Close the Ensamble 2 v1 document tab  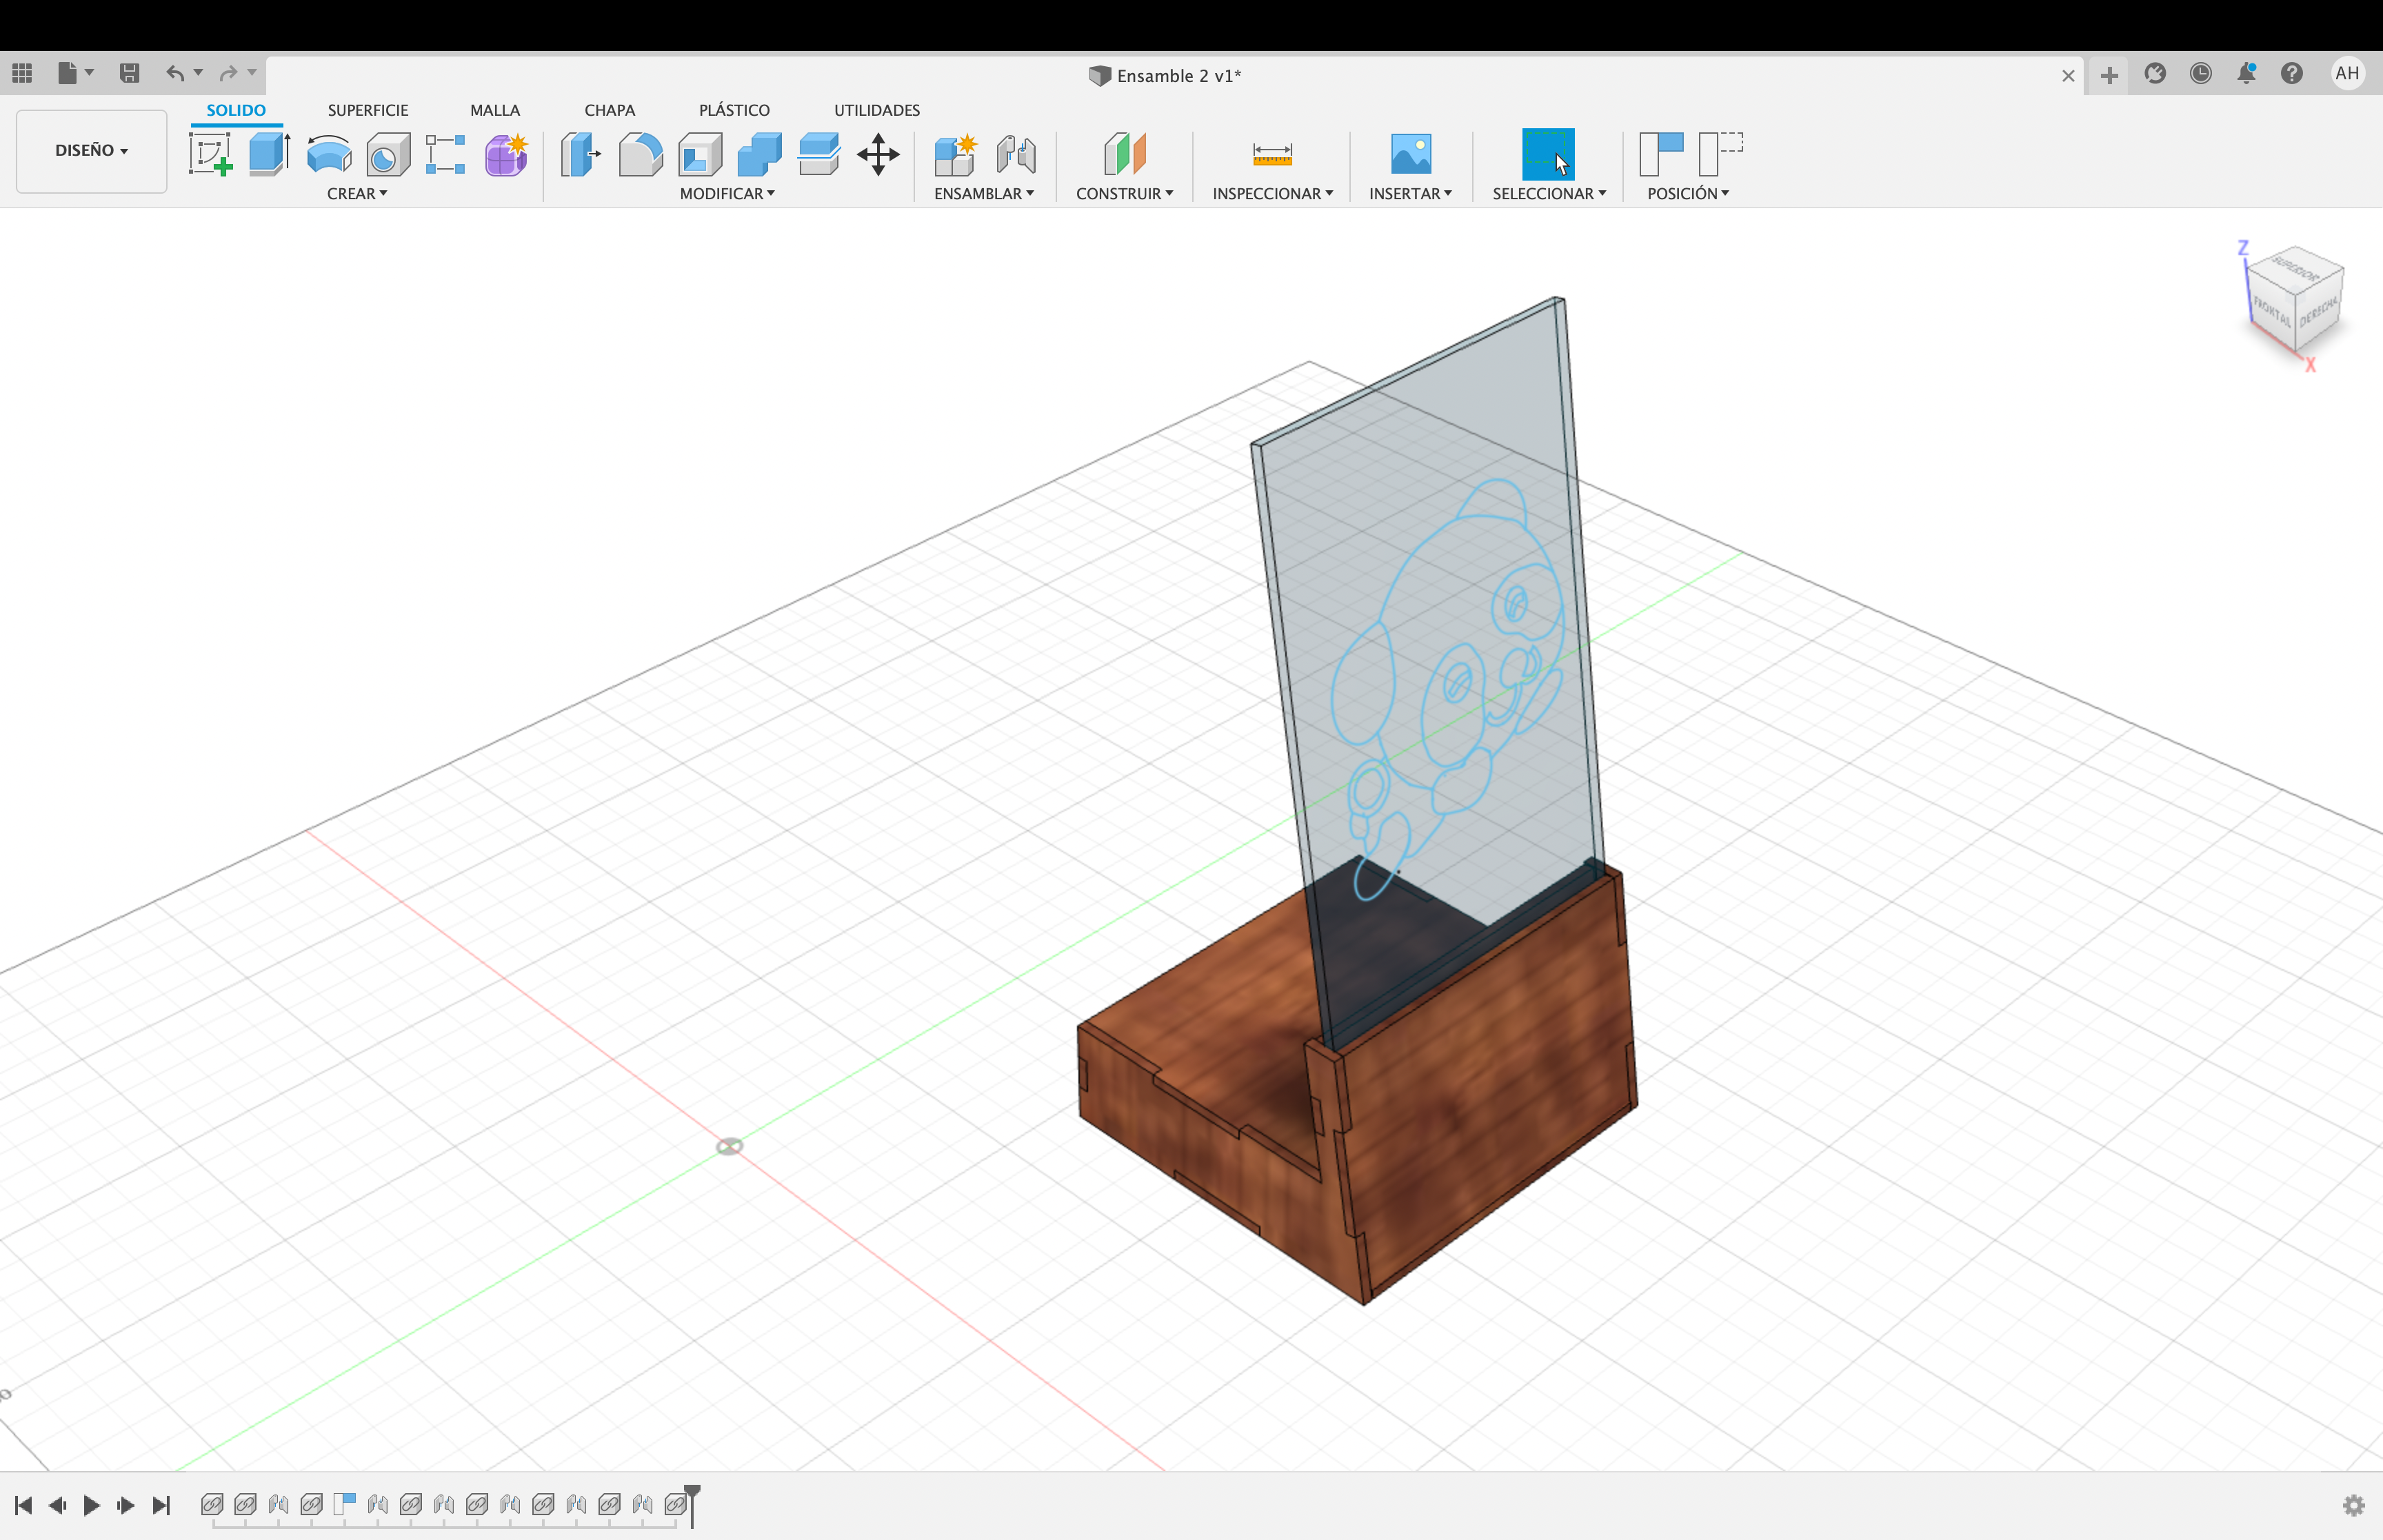tap(2068, 76)
